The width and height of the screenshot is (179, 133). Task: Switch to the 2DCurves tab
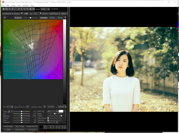click(x=54, y=14)
